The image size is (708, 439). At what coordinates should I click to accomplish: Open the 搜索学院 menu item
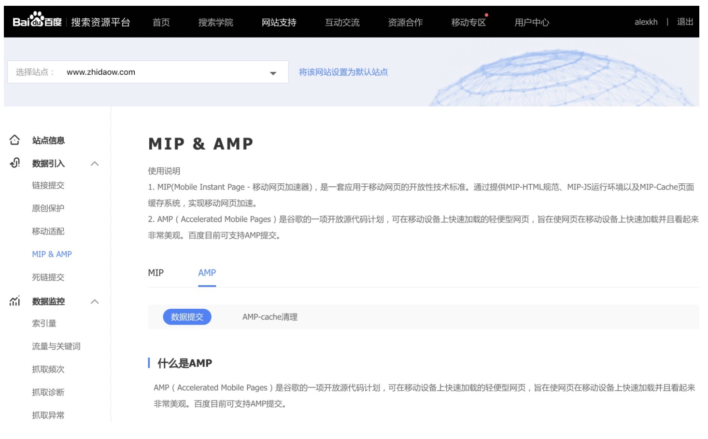point(214,22)
